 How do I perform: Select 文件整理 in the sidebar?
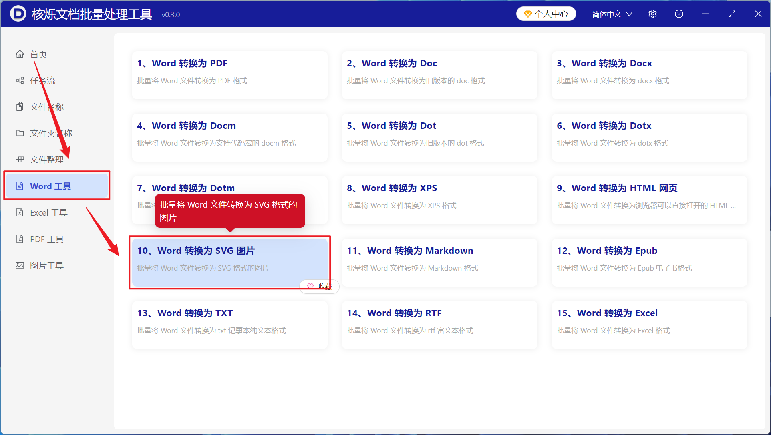click(x=56, y=160)
